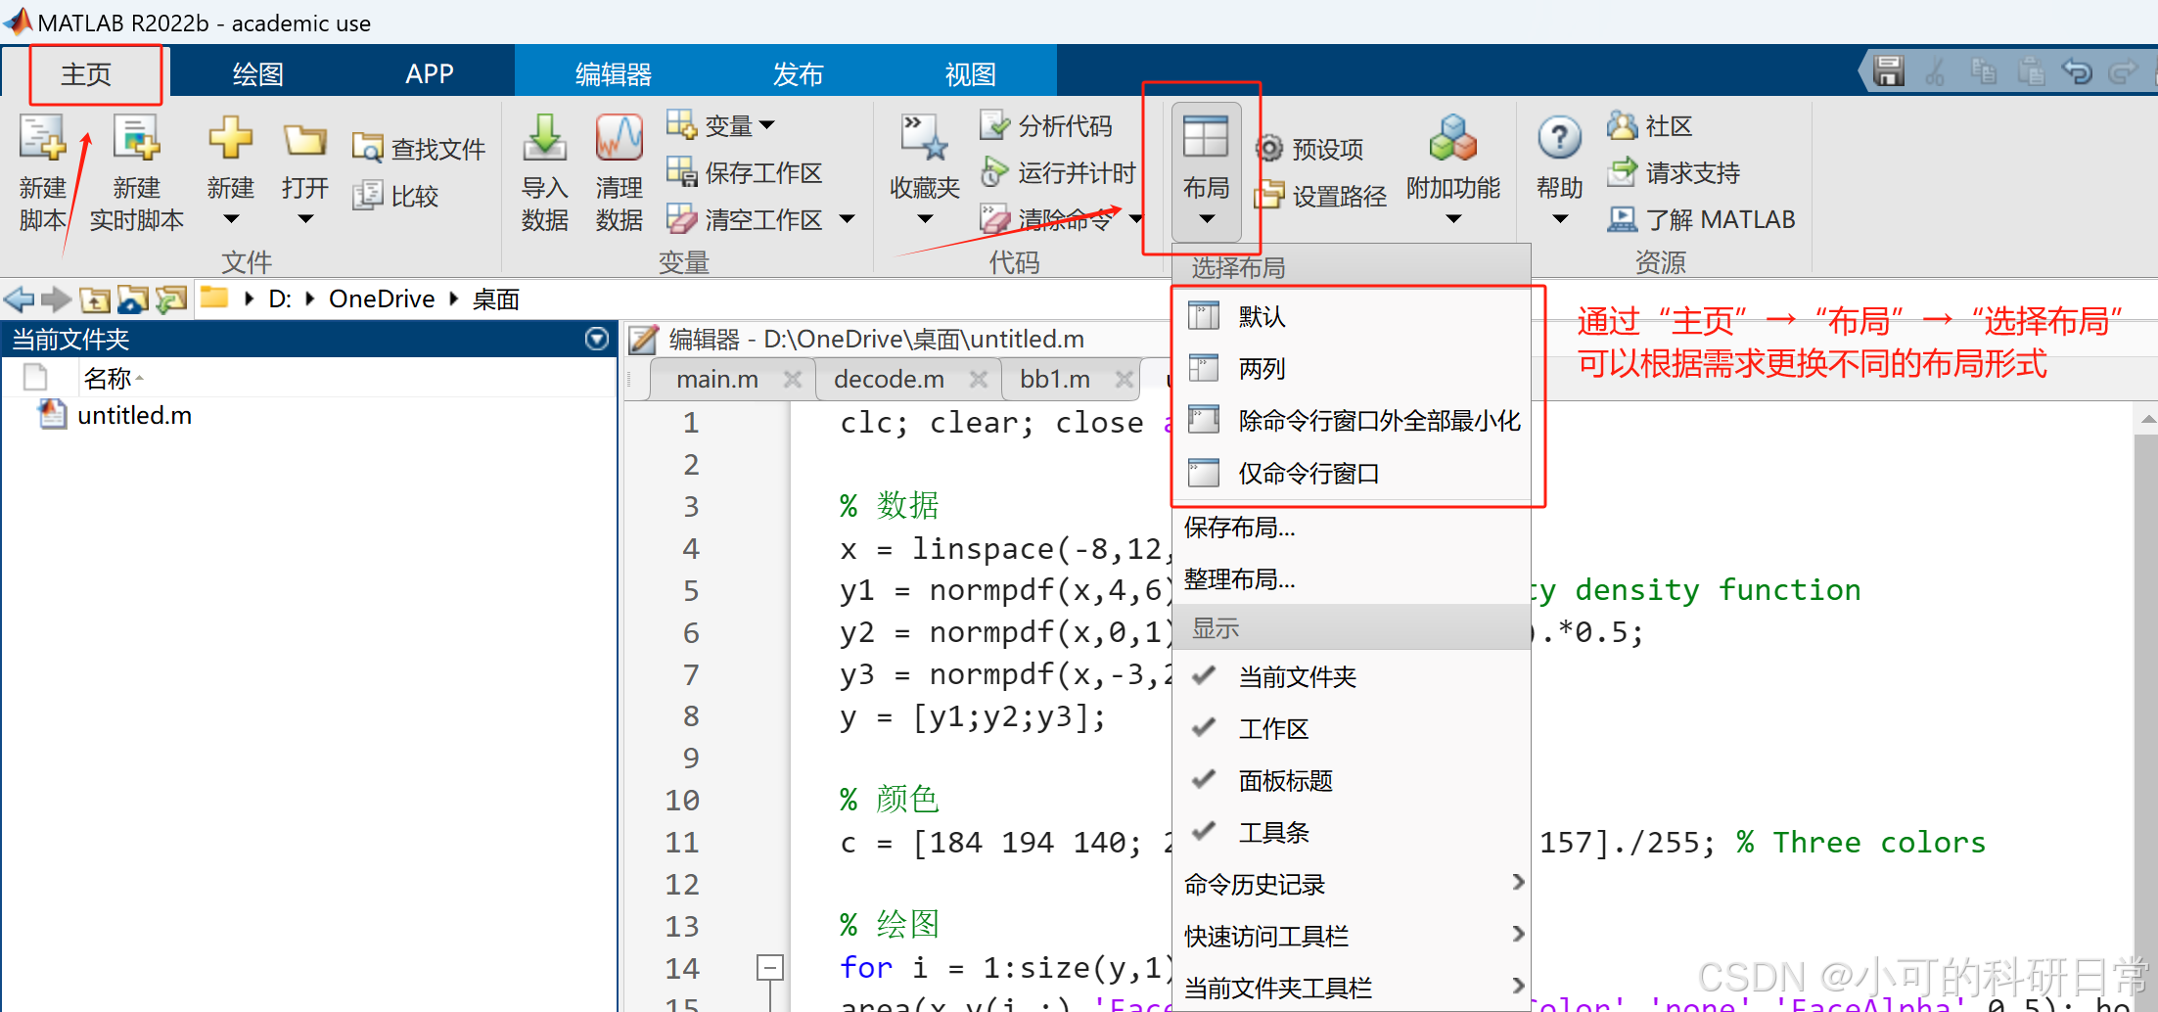Close the decode.m editor tab
This screenshot has width=2158, height=1012.
pos(978,379)
